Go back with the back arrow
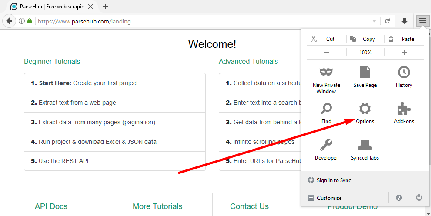431x216 pixels. (x=9, y=21)
